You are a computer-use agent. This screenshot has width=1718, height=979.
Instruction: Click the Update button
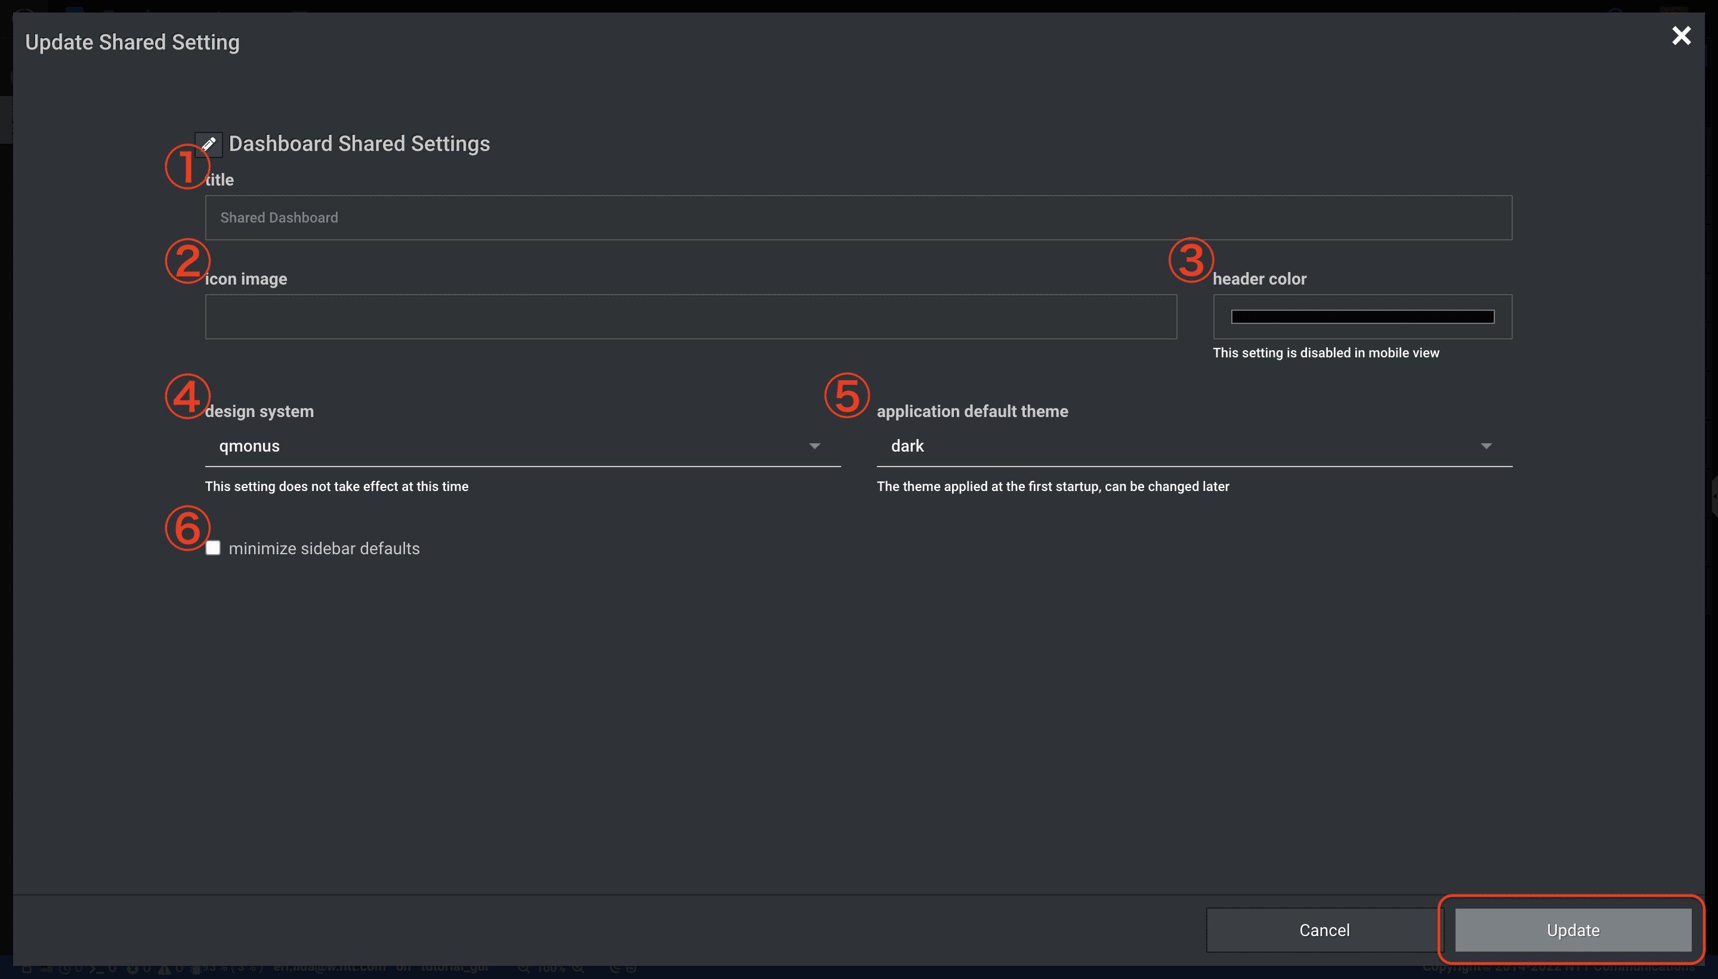click(1573, 930)
